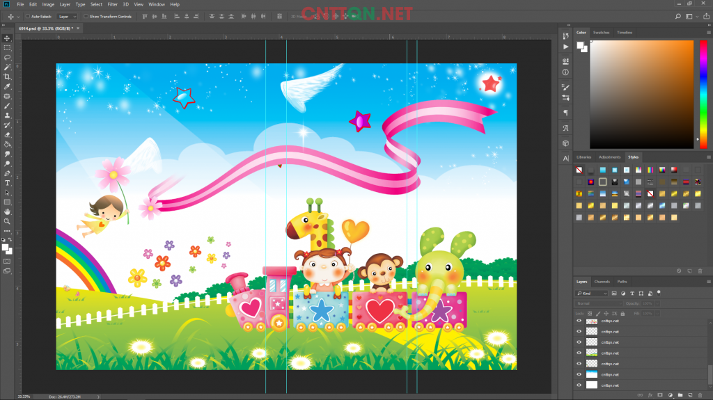The width and height of the screenshot is (713, 400).
Task: Switch to the Channels tab
Action: (602, 282)
